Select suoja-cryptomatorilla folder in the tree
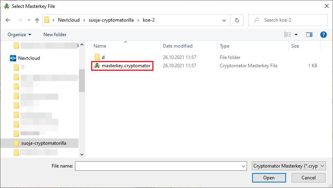 43,143
